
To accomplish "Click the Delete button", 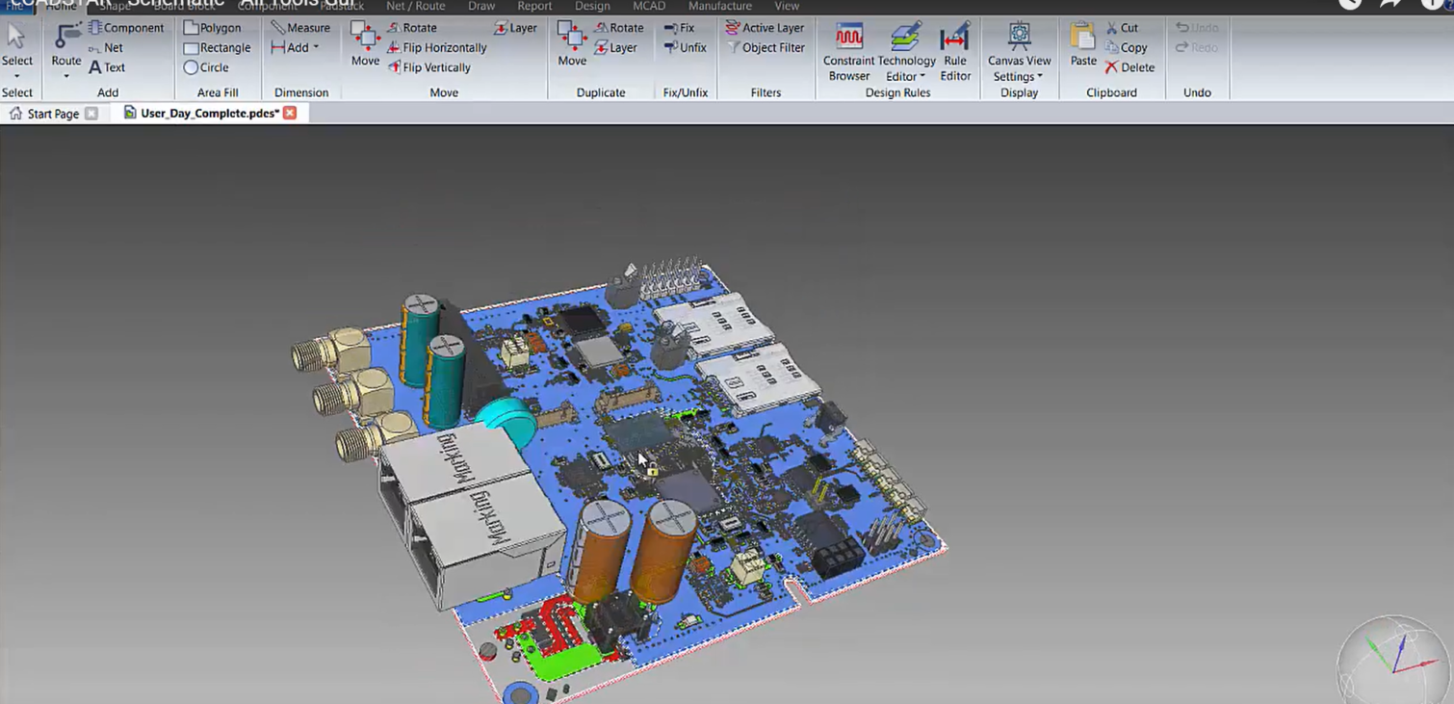I will pos(1129,67).
